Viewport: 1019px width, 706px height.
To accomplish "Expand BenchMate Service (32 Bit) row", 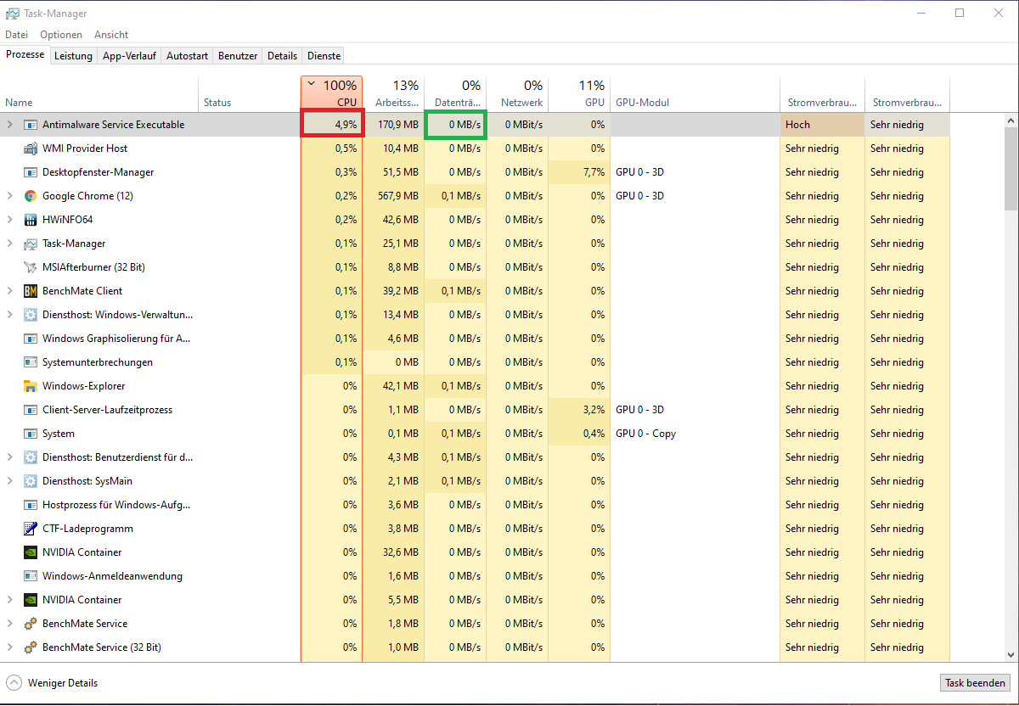I will (x=10, y=647).
